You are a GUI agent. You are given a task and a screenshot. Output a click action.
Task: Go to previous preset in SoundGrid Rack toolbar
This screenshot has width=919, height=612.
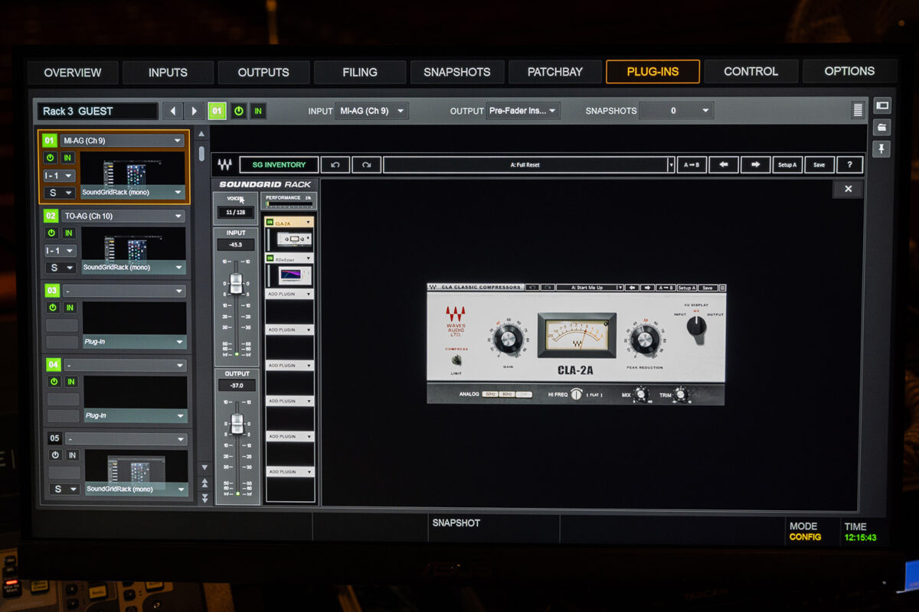(724, 164)
